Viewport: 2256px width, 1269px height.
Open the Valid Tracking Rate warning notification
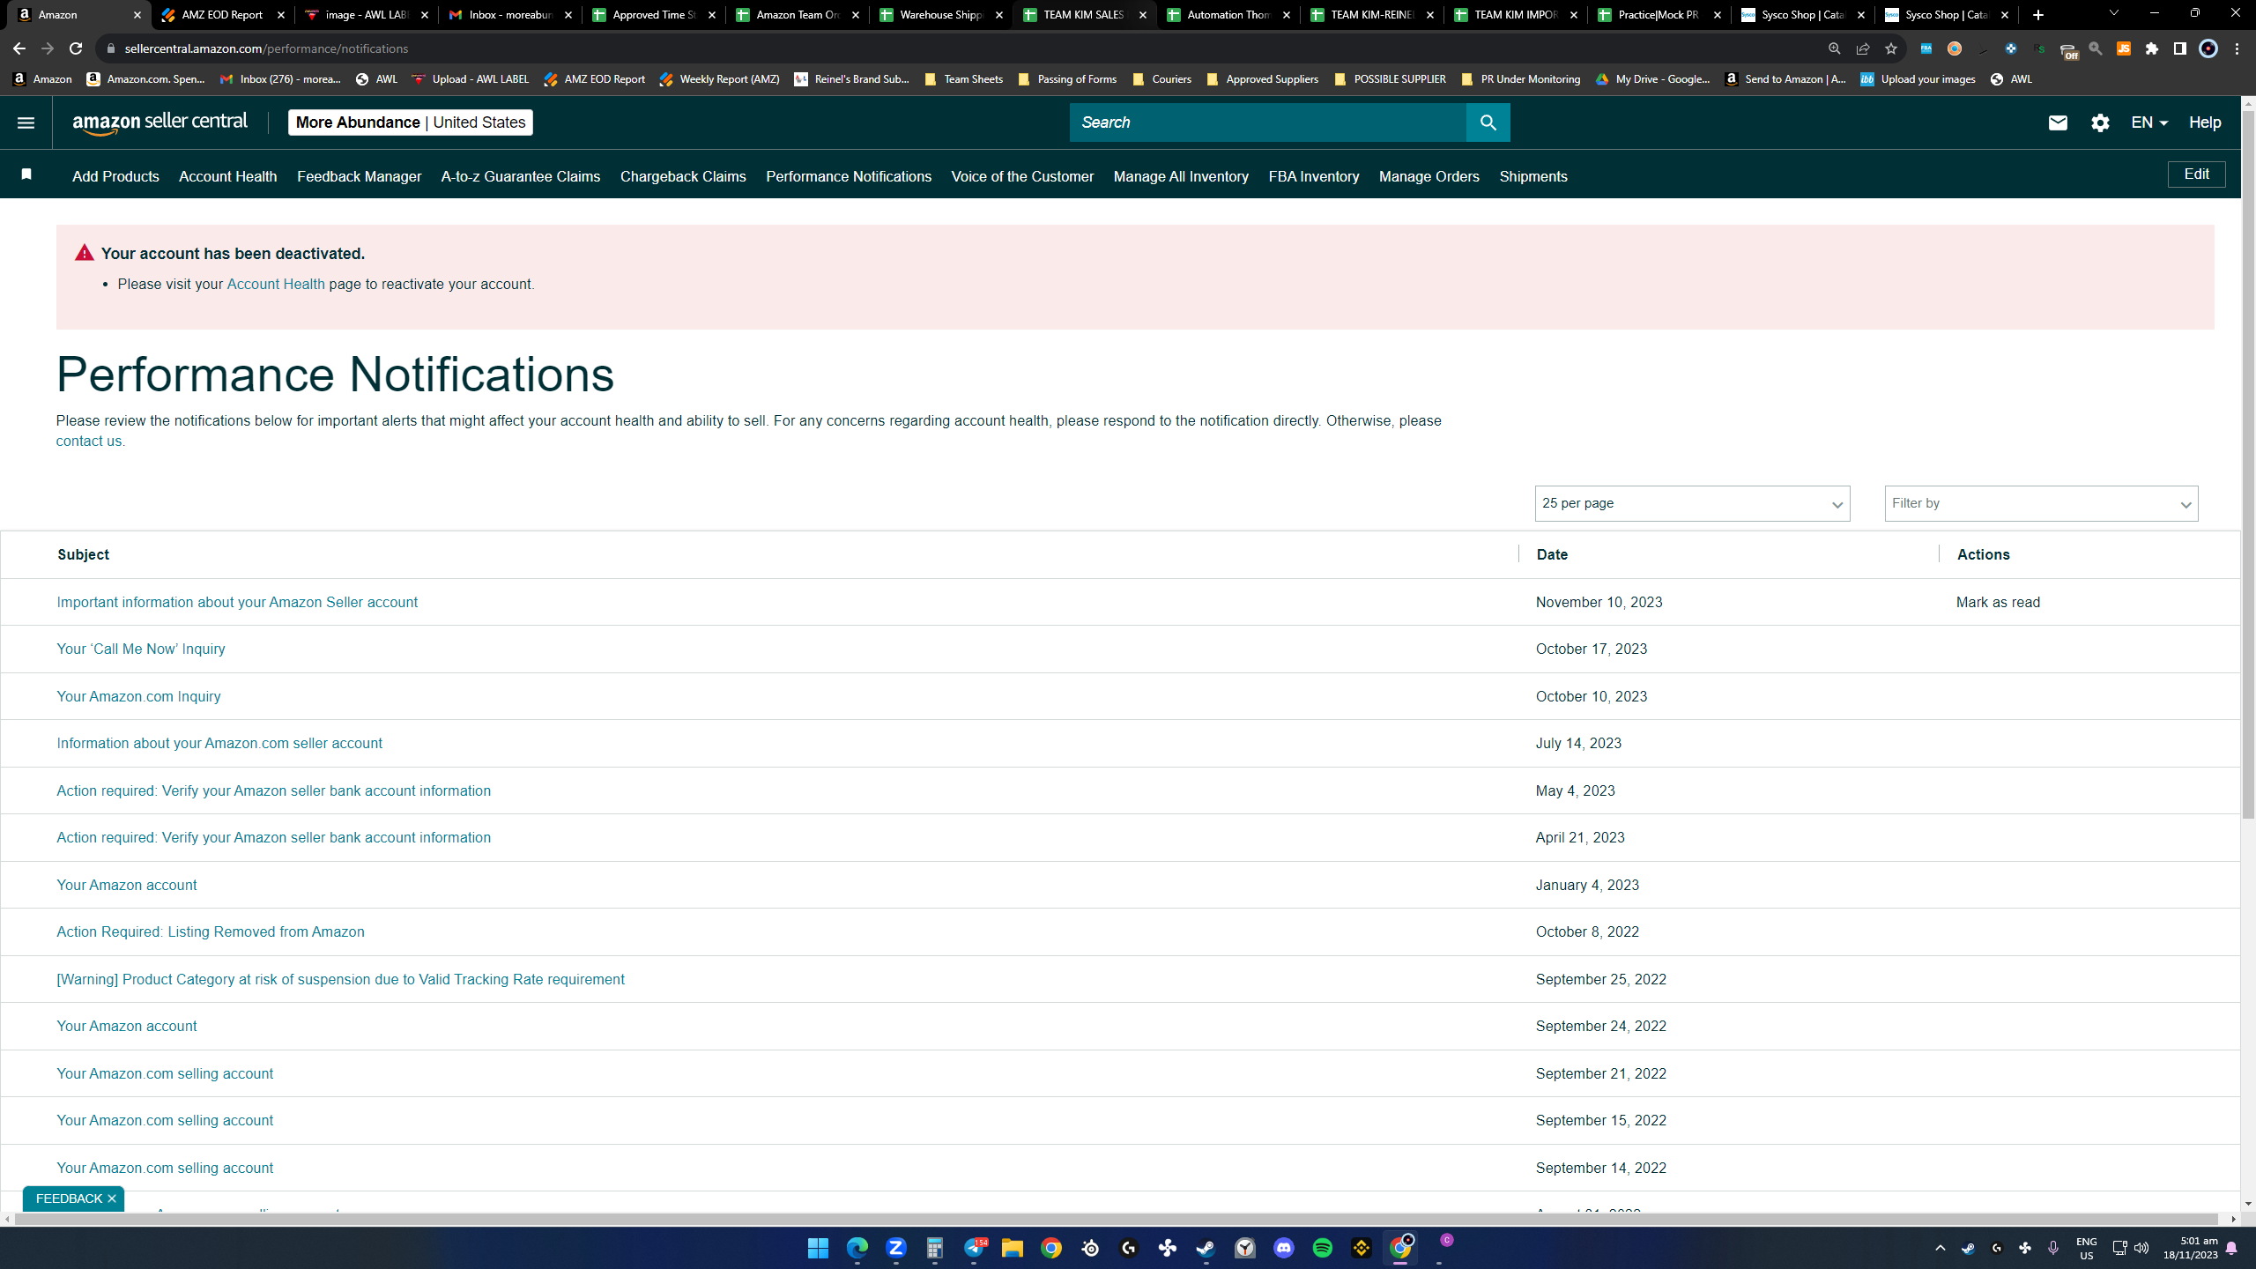click(340, 979)
